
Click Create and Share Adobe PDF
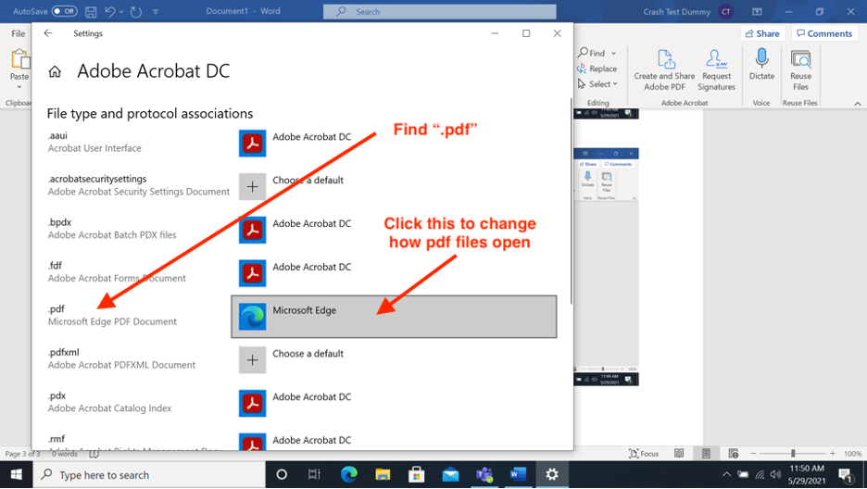click(665, 70)
